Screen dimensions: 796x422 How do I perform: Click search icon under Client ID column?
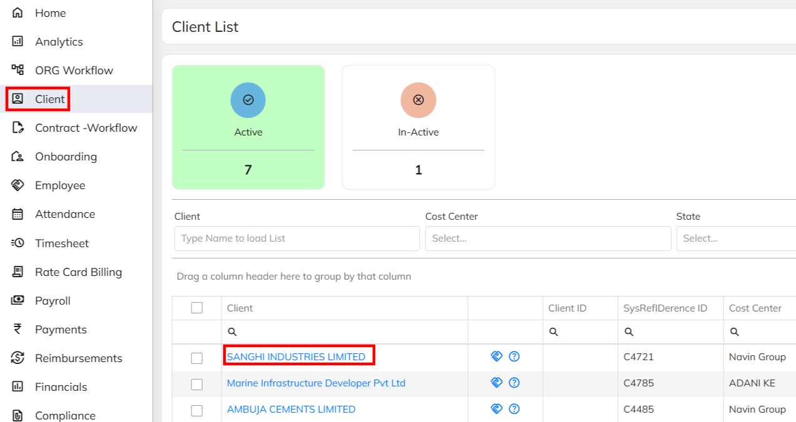(x=553, y=332)
